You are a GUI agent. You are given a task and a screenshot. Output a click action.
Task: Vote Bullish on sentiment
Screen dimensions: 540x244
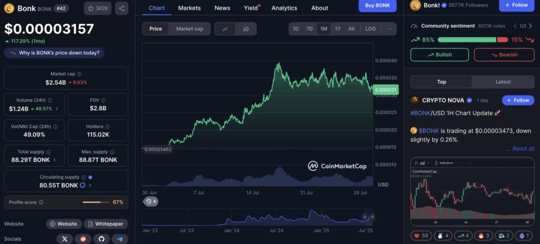pyautogui.click(x=439, y=55)
